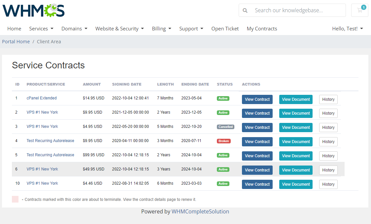The height and width of the screenshot is (224, 371).
Task: Open History for cPanel Extended contract
Action: 328,99
